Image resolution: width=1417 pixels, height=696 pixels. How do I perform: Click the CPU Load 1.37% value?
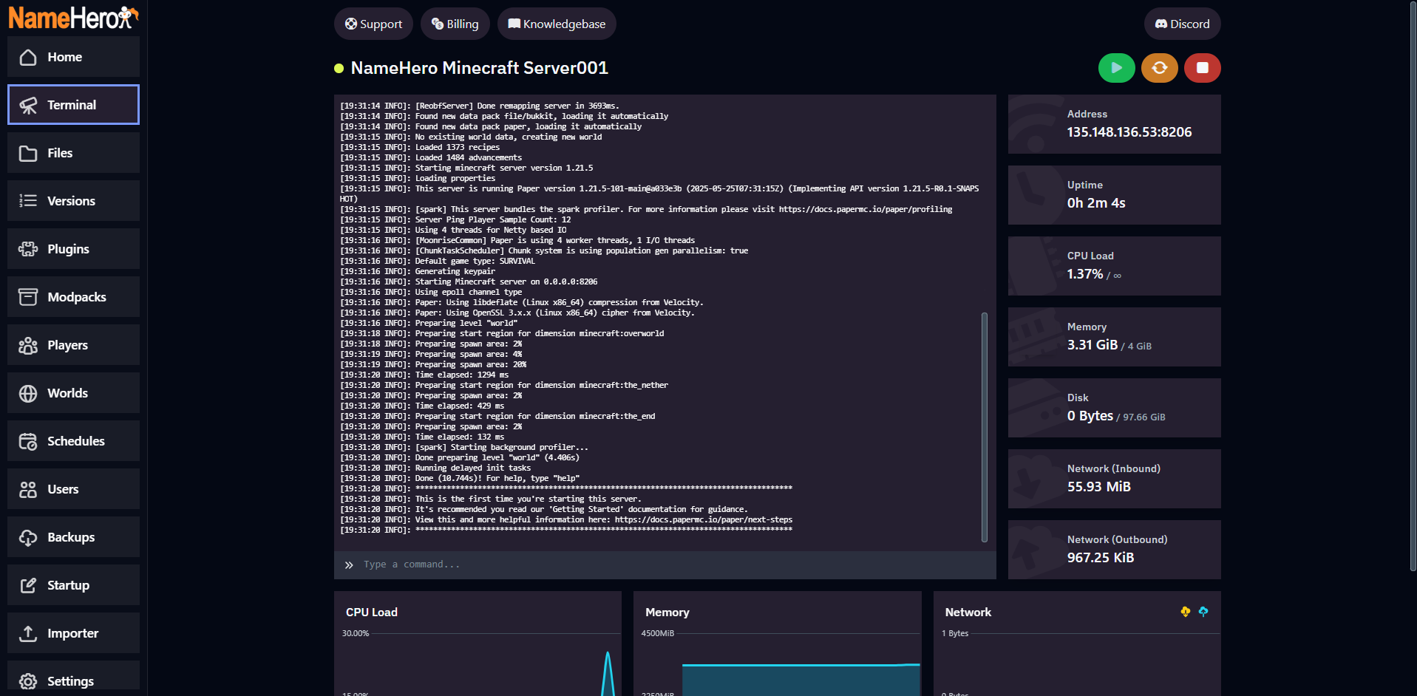(1085, 274)
